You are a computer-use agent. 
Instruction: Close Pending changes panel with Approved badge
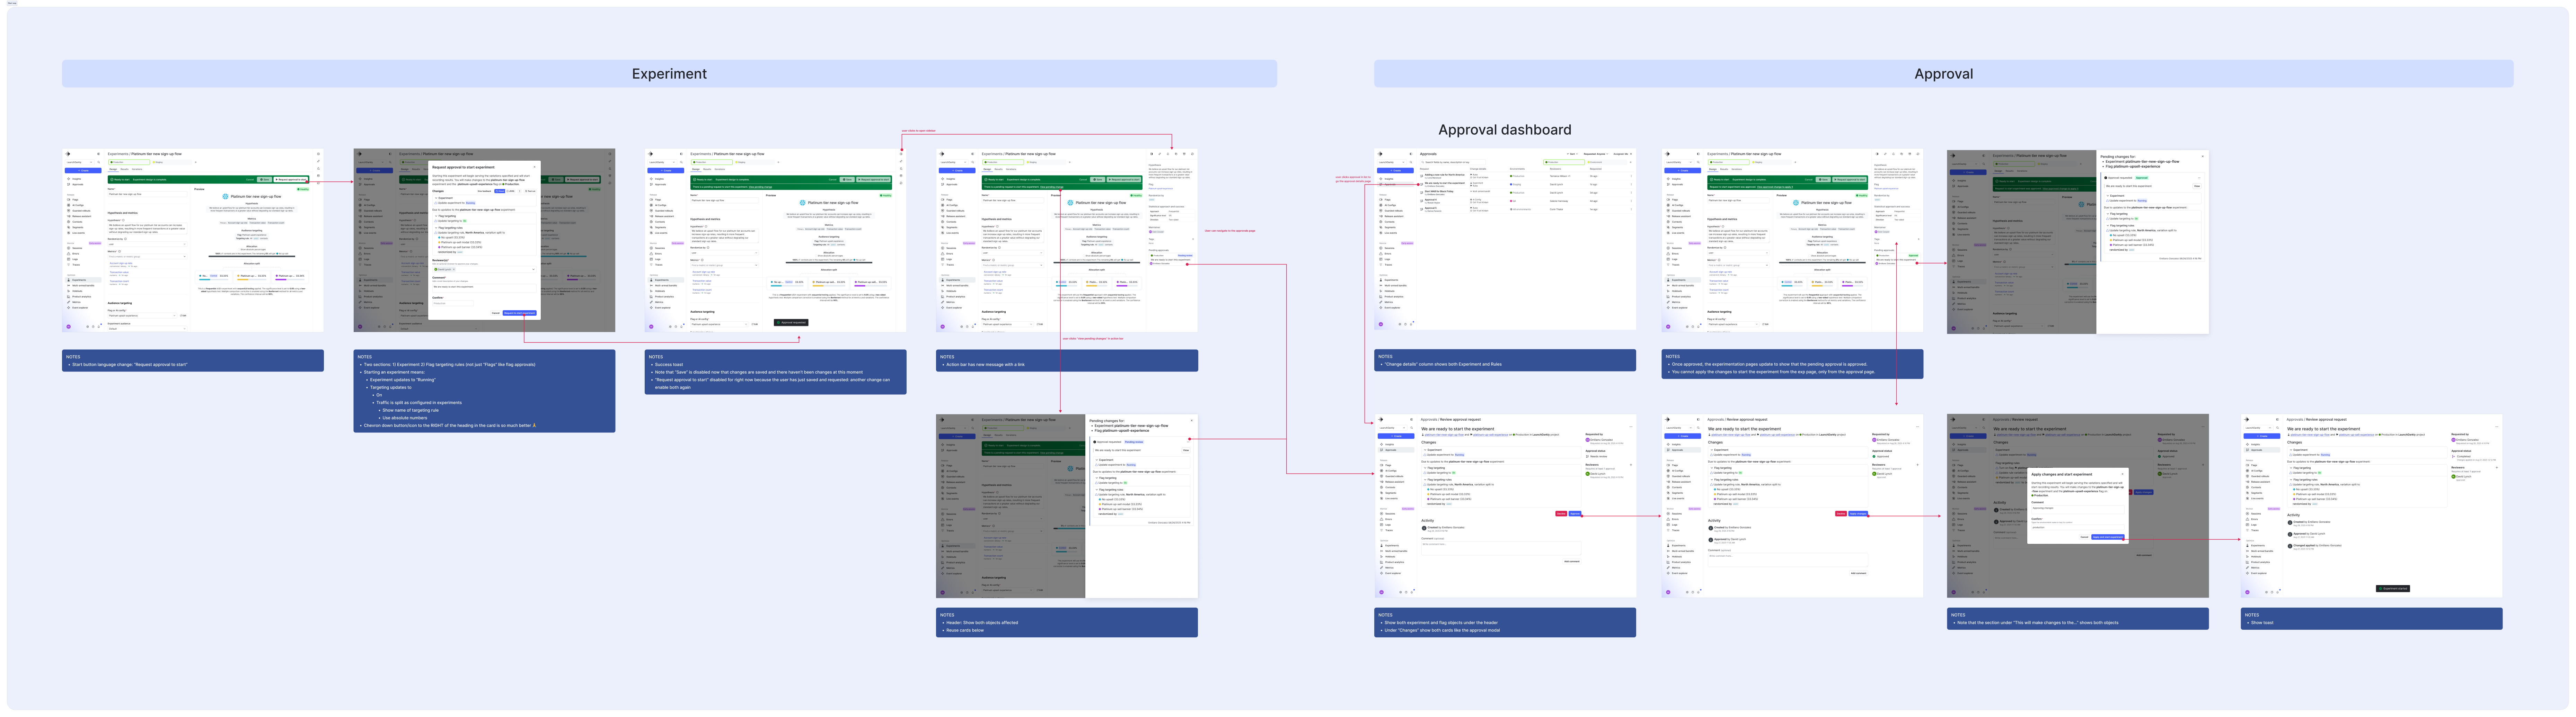click(2203, 156)
